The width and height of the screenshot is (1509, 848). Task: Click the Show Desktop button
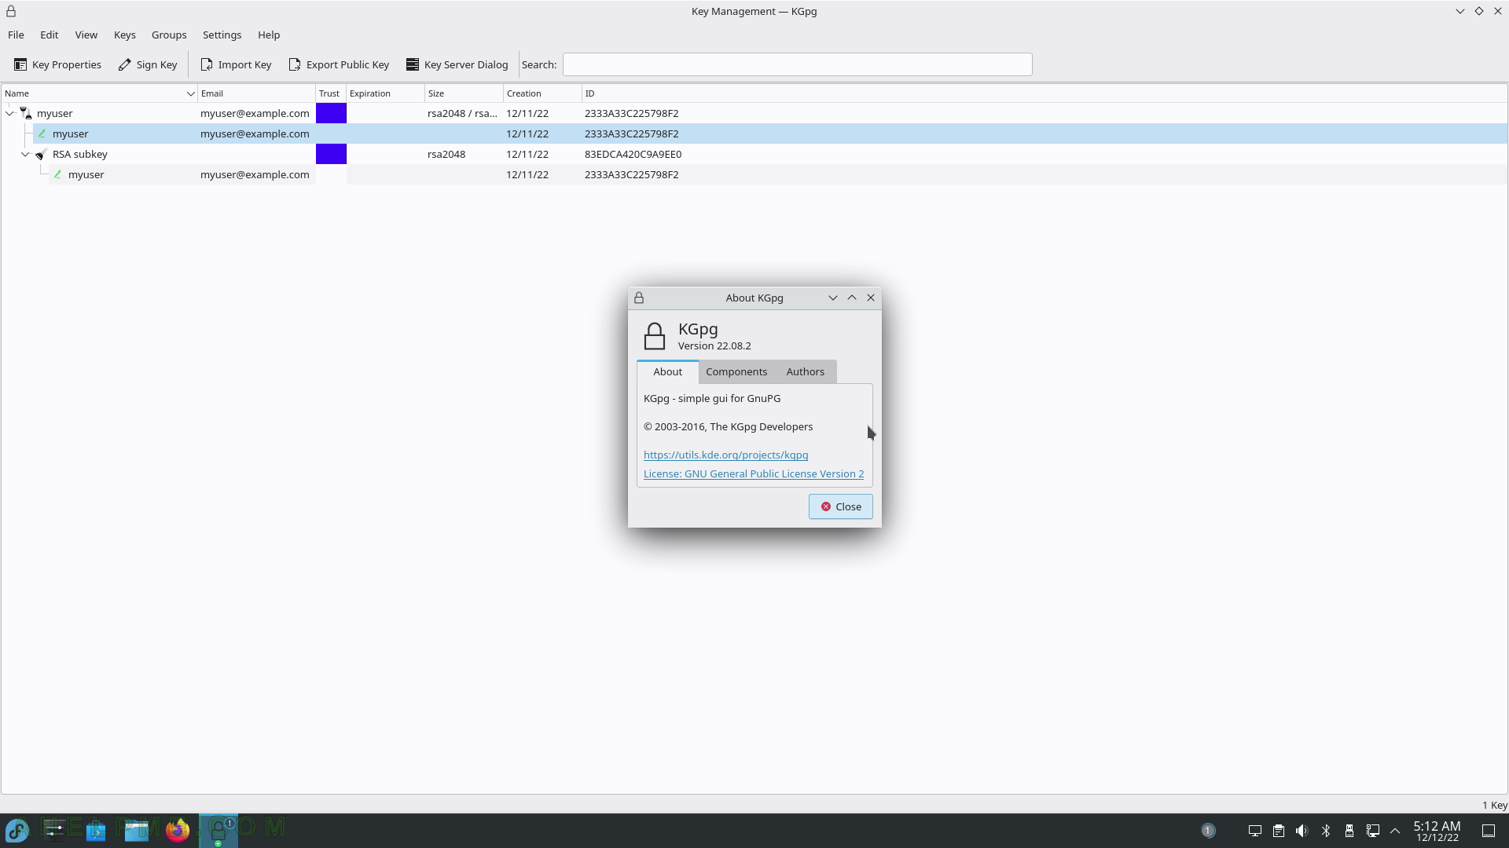pyautogui.click(x=1489, y=831)
